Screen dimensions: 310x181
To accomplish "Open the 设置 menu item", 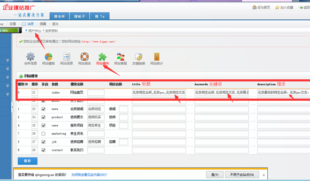I will point(13,24).
